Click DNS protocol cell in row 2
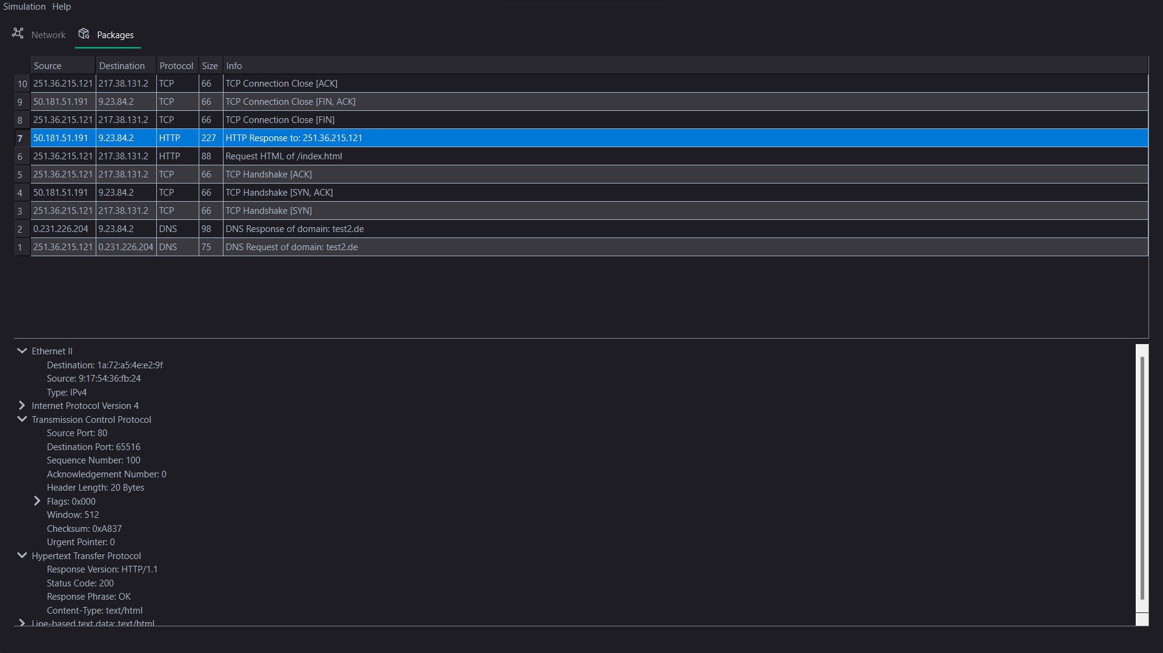1163x653 pixels. (x=177, y=229)
